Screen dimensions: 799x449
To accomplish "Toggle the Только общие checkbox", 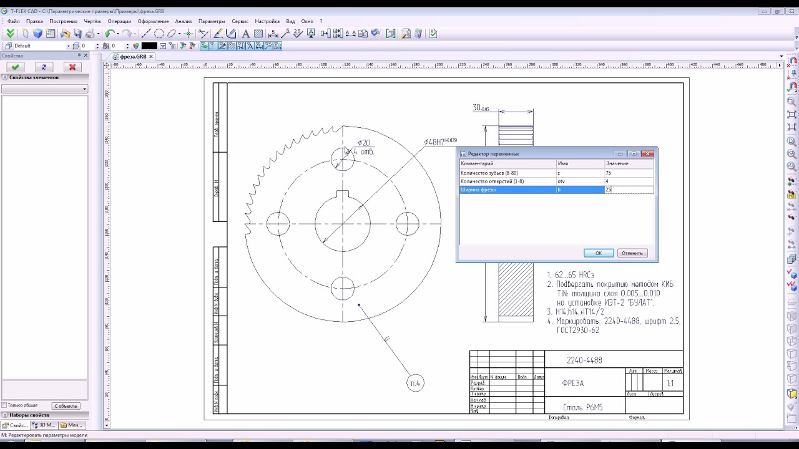I will 4,405.
